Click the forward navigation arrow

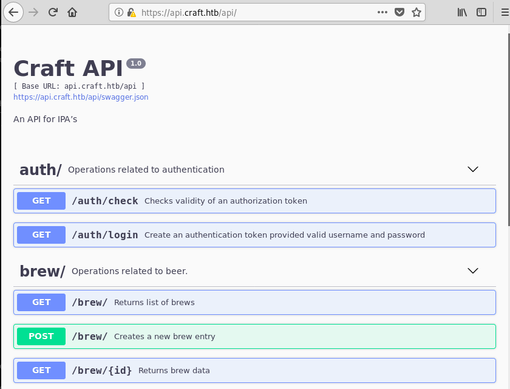click(x=33, y=12)
